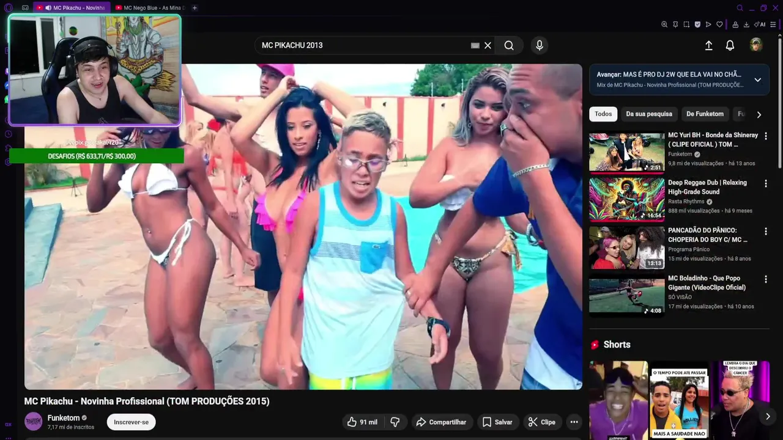
Task: Open Deep Reggae Dub video title
Action: coord(707,187)
